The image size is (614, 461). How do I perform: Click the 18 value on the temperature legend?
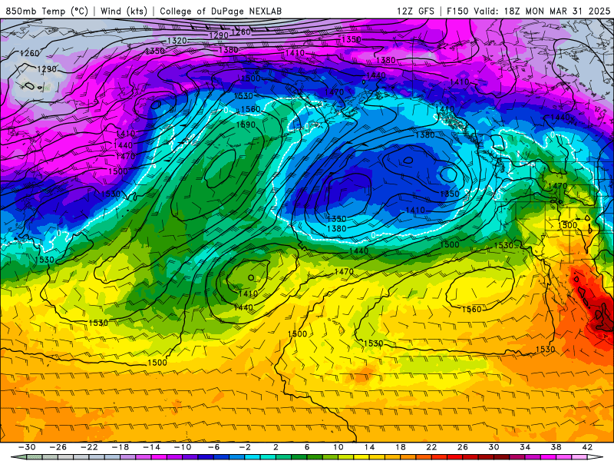(401, 447)
